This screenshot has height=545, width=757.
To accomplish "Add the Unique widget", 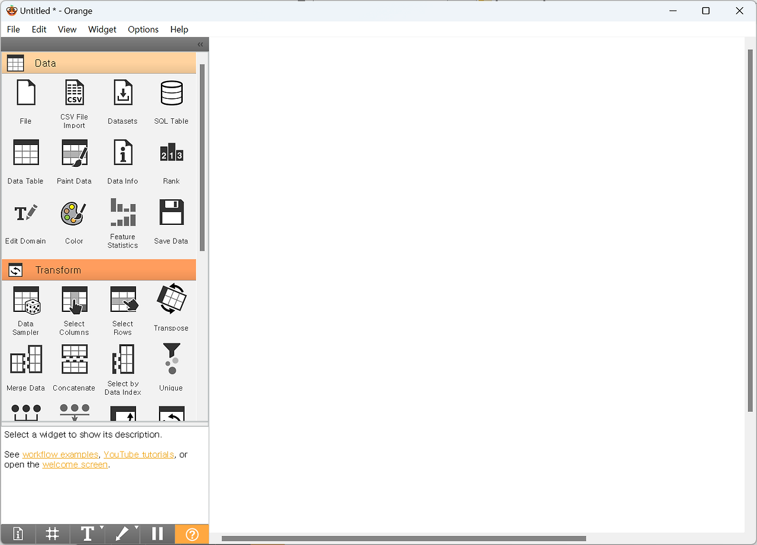I will [x=172, y=359].
